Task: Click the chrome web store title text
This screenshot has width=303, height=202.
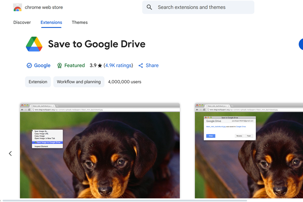Action: click(x=44, y=7)
